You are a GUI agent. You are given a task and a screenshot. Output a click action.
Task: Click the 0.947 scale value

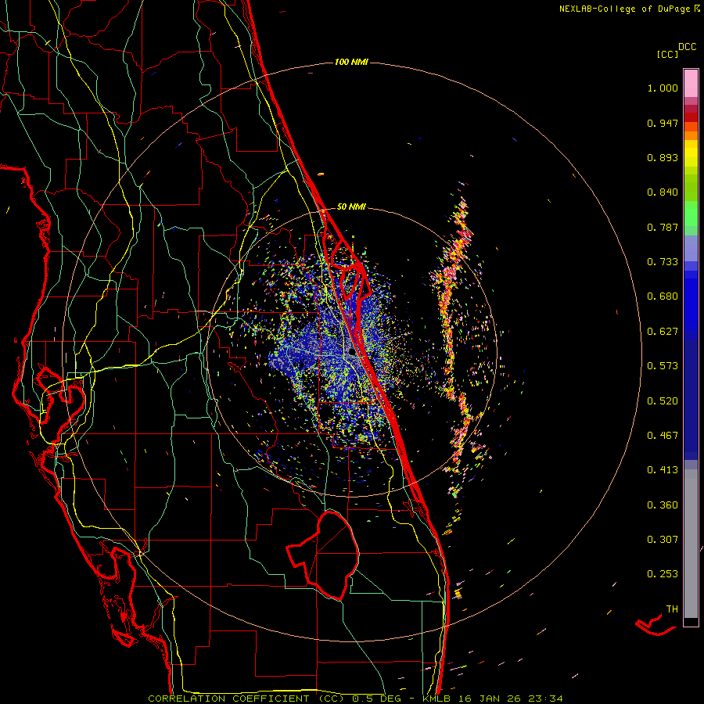pyautogui.click(x=663, y=123)
